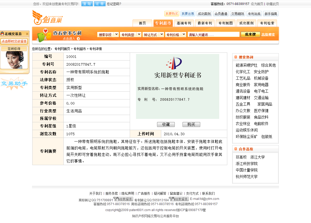Click the 收藏 button under certificate
This screenshot has width=311, height=223.
click(x=166, y=125)
